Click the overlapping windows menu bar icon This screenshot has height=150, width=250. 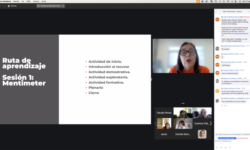(x=216, y=1)
